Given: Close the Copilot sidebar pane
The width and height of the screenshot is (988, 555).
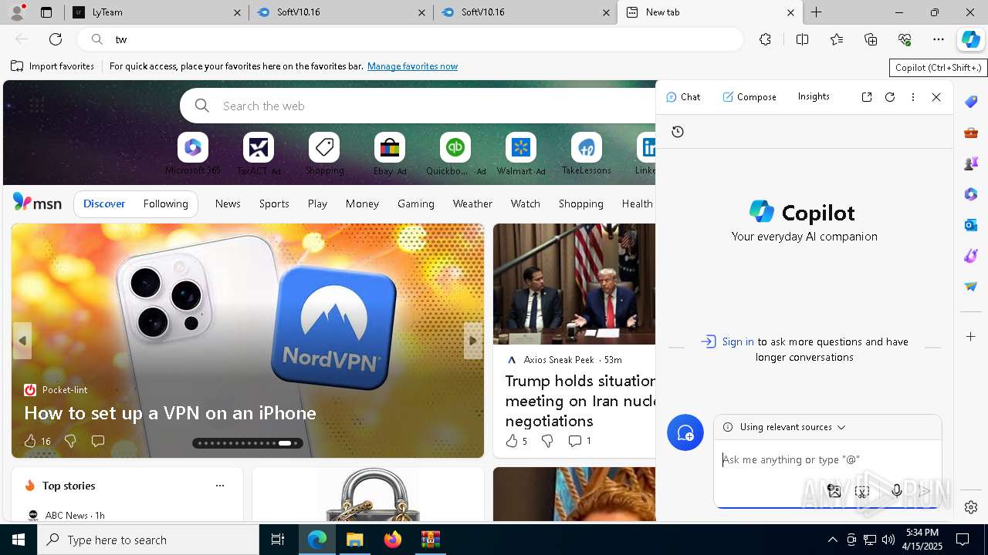Looking at the screenshot, I should pyautogui.click(x=936, y=97).
